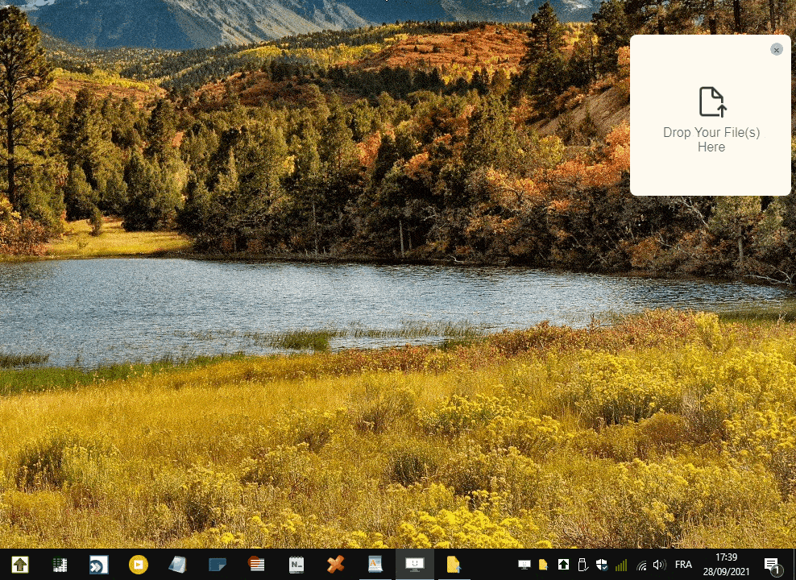796x580 pixels.
Task: Close the Drop Your File(s) Here widget
Action: (x=776, y=49)
